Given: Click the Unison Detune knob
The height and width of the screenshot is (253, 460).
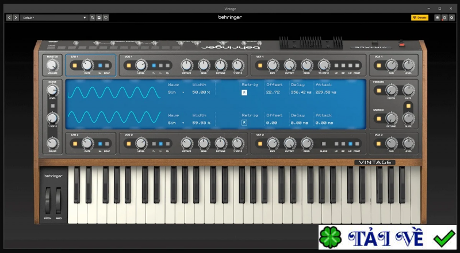Looking at the screenshot, I should click(x=391, y=118).
